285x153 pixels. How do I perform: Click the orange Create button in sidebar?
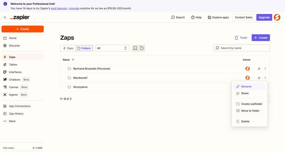pos(22,29)
